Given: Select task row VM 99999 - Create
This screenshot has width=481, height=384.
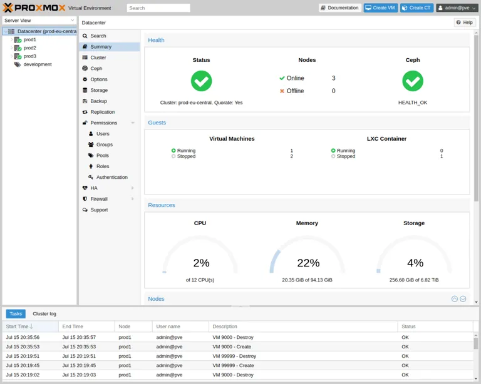Looking at the screenshot, I should 237,365.
